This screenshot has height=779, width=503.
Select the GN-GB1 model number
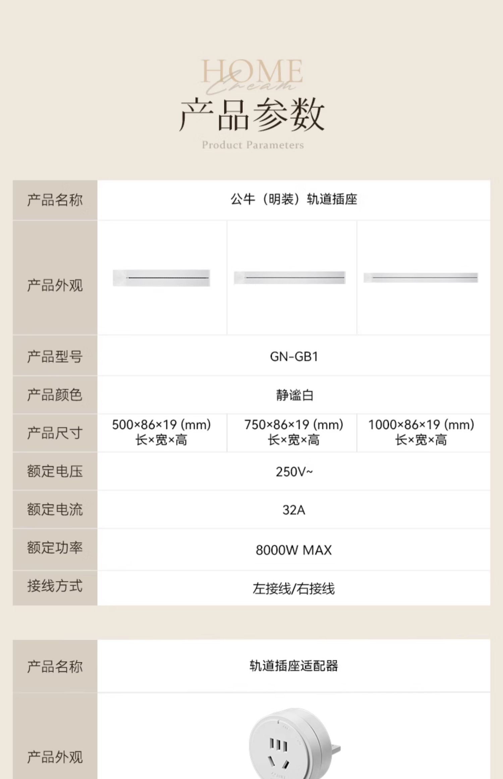coord(294,356)
